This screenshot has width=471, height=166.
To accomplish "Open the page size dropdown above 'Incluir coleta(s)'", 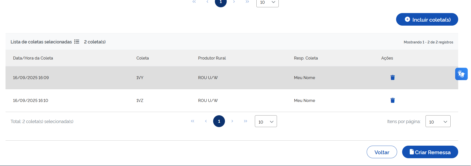I will pyautogui.click(x=267, y=3).
